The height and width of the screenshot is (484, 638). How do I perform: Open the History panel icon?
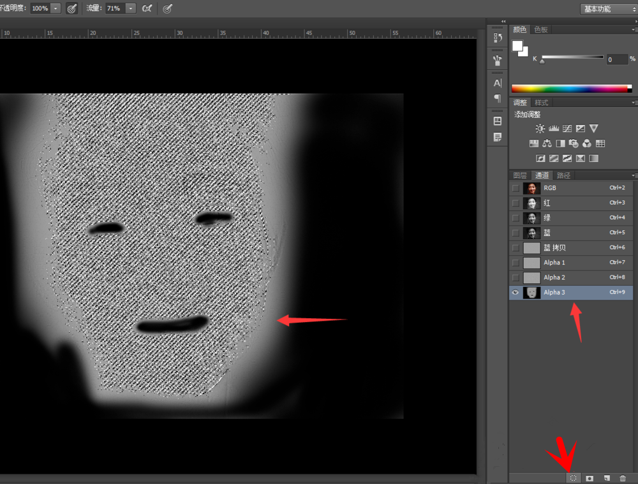(498, 38)
